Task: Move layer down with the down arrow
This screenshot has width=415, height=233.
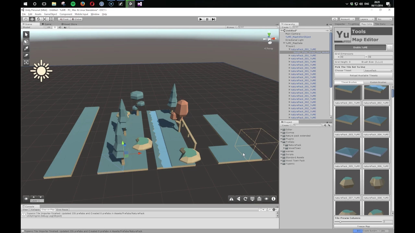Action: pyautogui.click(x=41, y=197)
